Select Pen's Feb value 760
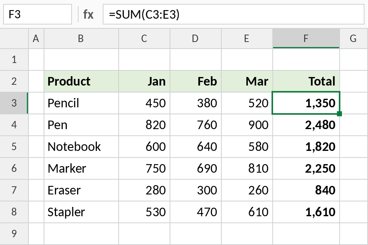 point(196,125)
